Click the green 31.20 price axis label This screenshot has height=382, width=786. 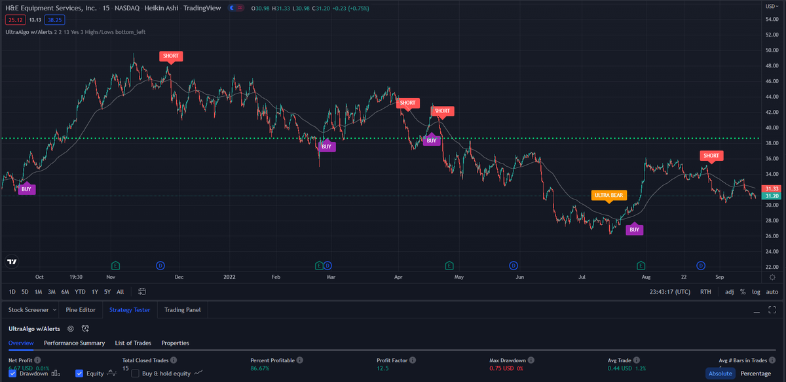coord(771,196)
